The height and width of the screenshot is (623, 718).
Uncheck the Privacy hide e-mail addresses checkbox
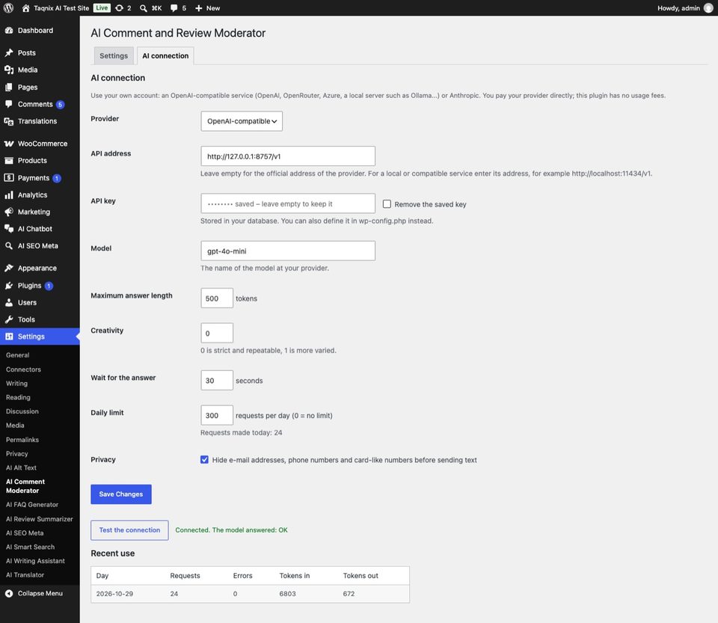[x=204, y=459]
